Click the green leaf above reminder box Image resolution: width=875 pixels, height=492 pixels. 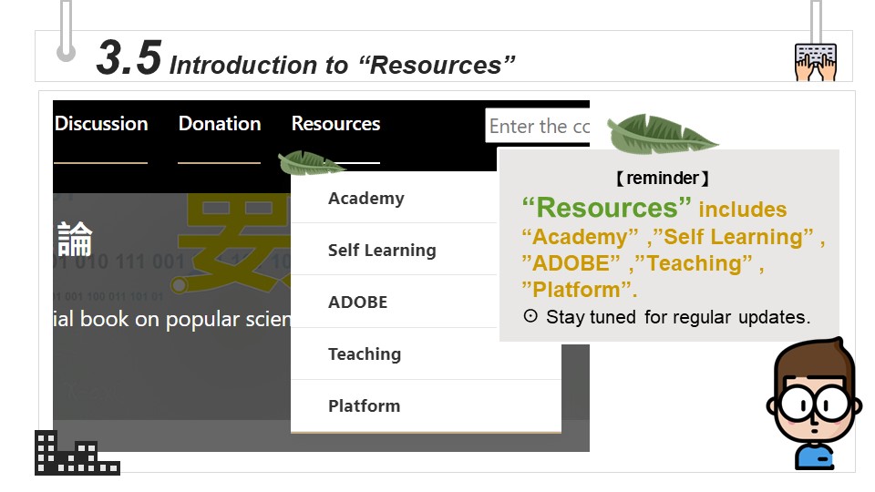[x=661, y=133]
